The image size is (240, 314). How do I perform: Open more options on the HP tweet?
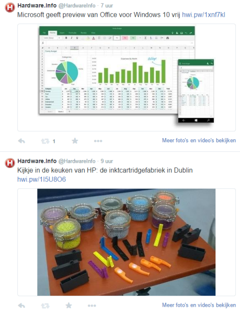92,306
